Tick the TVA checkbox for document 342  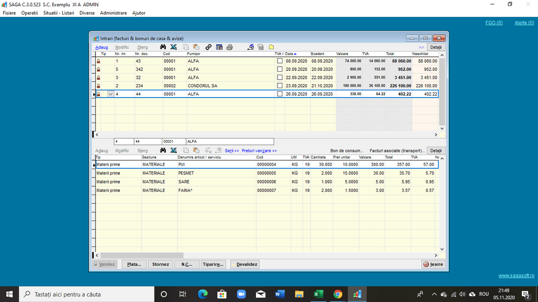point(280,69)
